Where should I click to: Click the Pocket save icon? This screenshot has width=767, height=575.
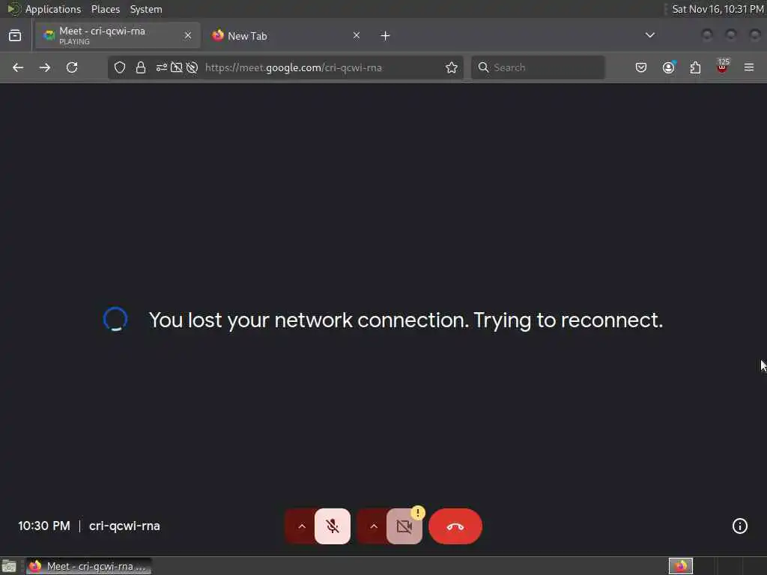click(641, 67)
